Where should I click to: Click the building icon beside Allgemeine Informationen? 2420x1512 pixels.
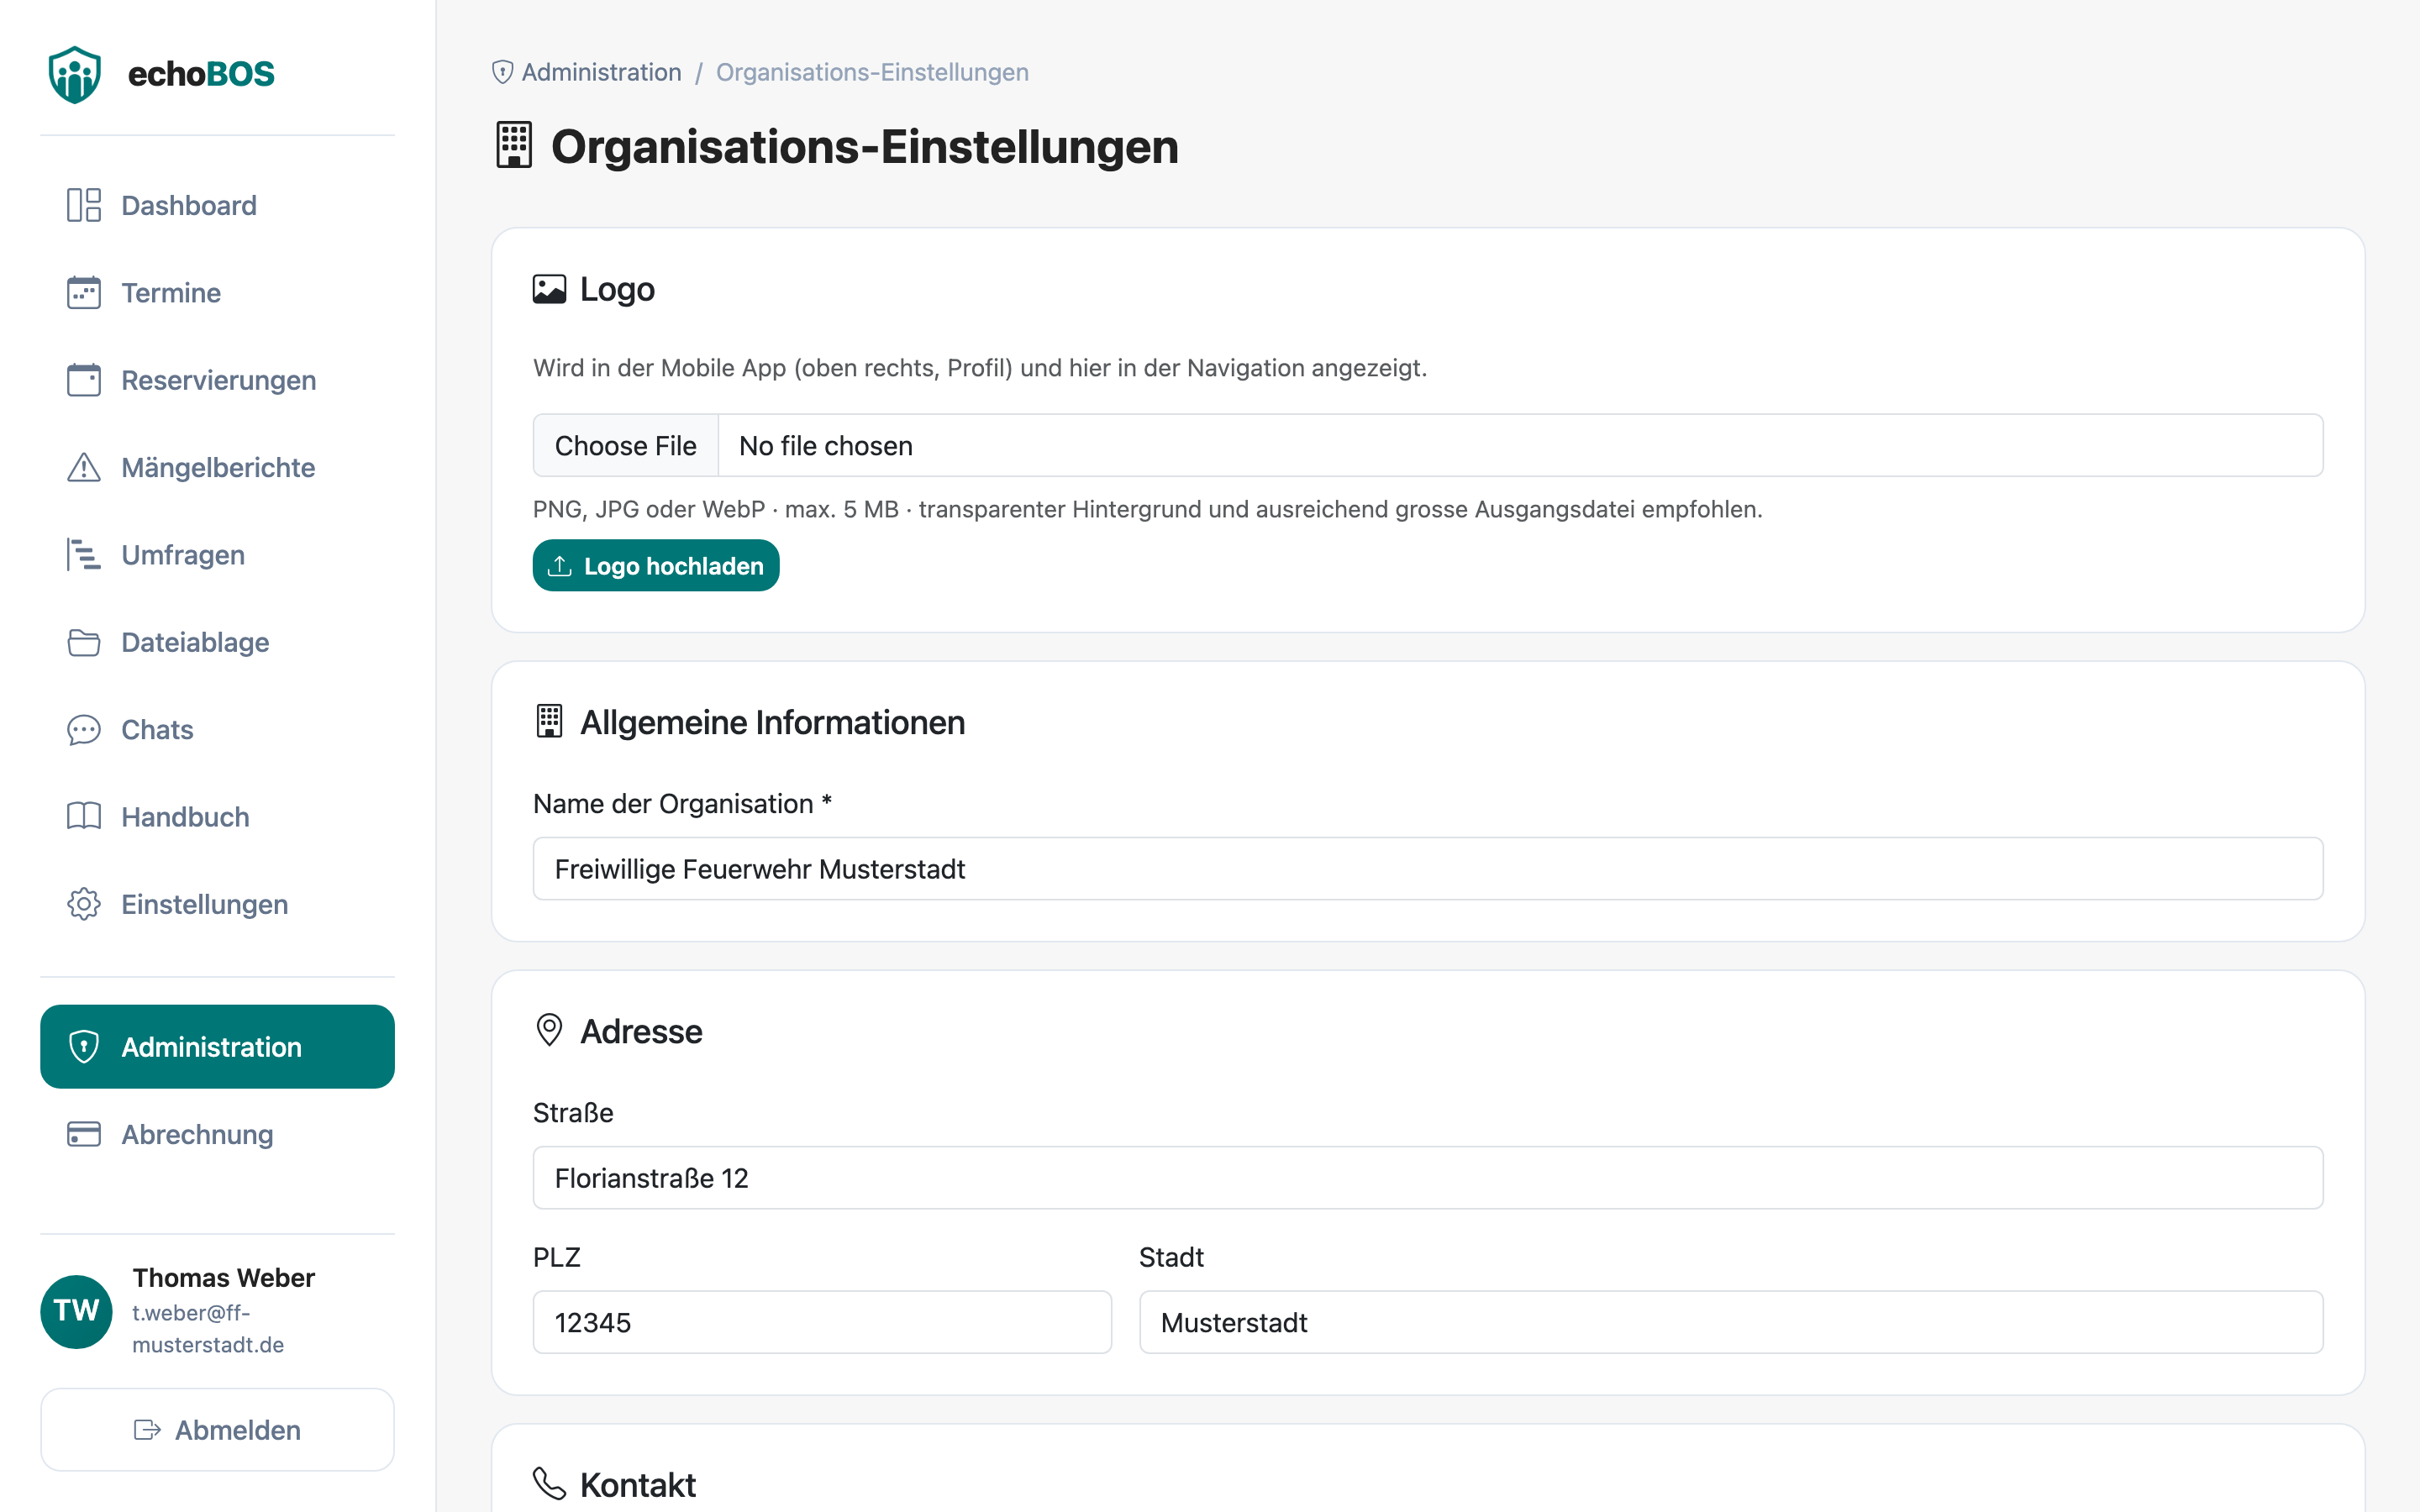[x=549, y=721]
